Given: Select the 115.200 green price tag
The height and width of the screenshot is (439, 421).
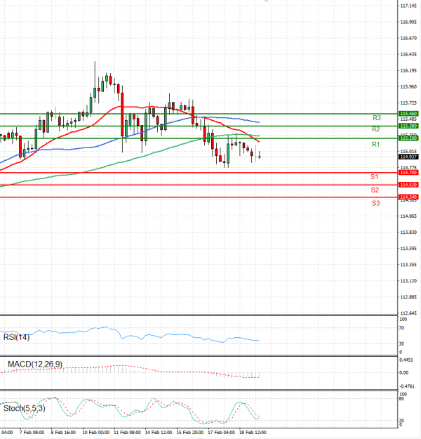Looking at the screenshot, I should coord(408,138).
